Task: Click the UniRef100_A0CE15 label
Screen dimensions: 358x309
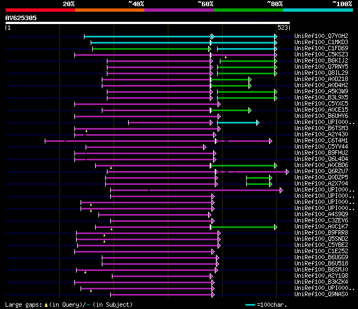Action: (321, 110)
